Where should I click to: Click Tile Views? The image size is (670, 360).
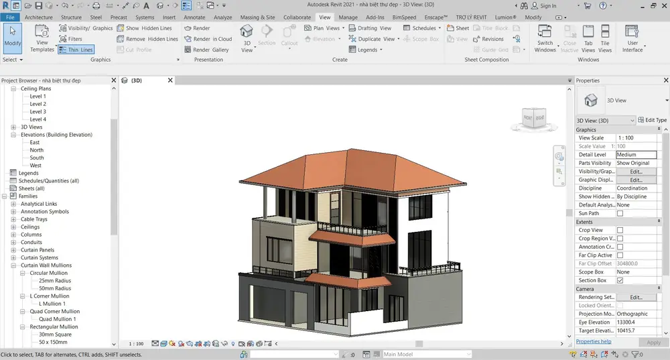(x=605, y=38)
